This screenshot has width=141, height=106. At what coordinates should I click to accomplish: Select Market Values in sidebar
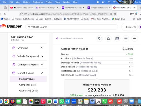28,79
